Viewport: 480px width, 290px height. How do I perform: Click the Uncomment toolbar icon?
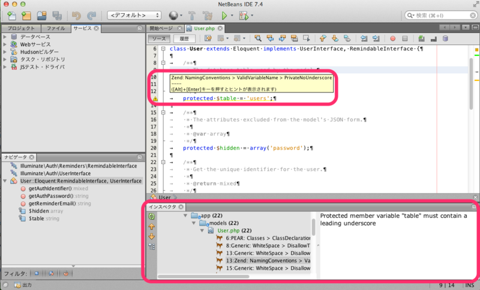pos(433,38)
